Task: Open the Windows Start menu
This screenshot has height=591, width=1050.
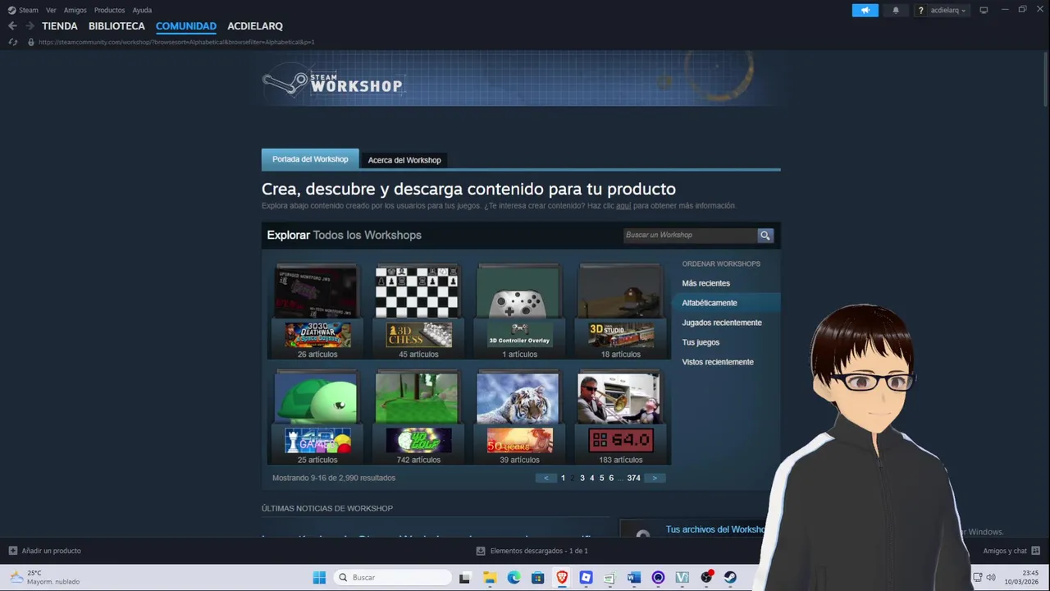Action: point(319,577)
